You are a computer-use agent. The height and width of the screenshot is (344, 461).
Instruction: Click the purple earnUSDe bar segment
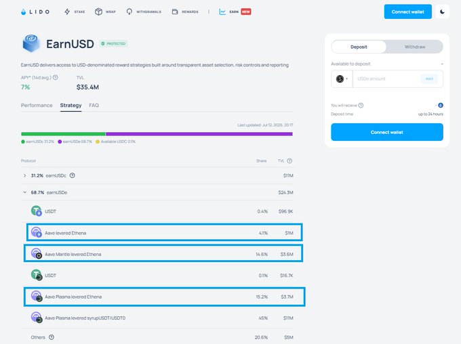pyautogui.click(x=199, y=134)
